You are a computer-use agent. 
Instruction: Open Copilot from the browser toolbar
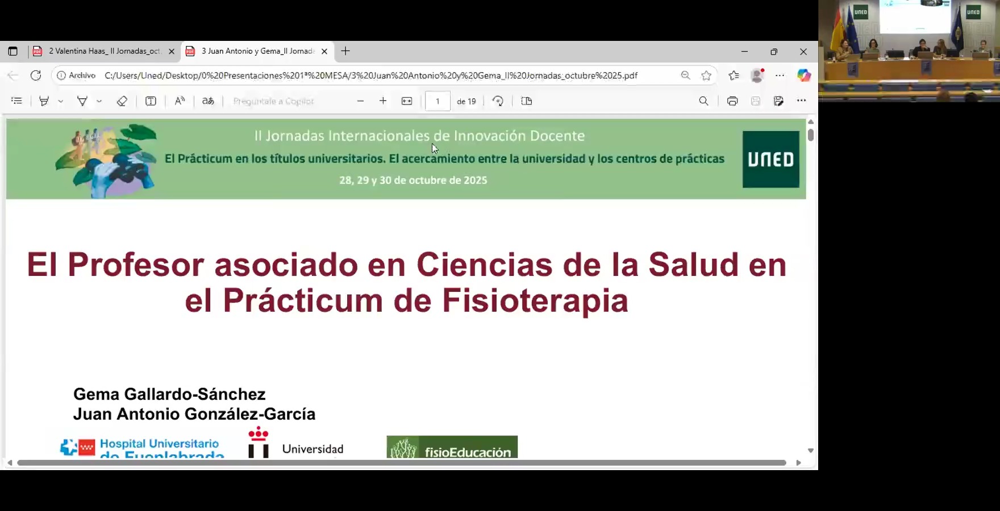point(805,75)
